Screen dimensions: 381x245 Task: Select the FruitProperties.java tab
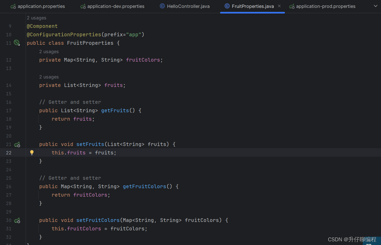click(x=252, y=6)
